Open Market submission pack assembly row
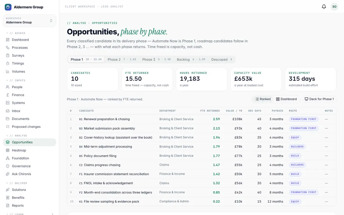The image size is (344, 215). pos(202,128)
